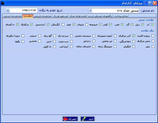Click the date field showing ۱۳۸۷/۰۲/۱۷
Image resolution: width=158 pixels, height=123 pixels.
click(x=23, y=10)
